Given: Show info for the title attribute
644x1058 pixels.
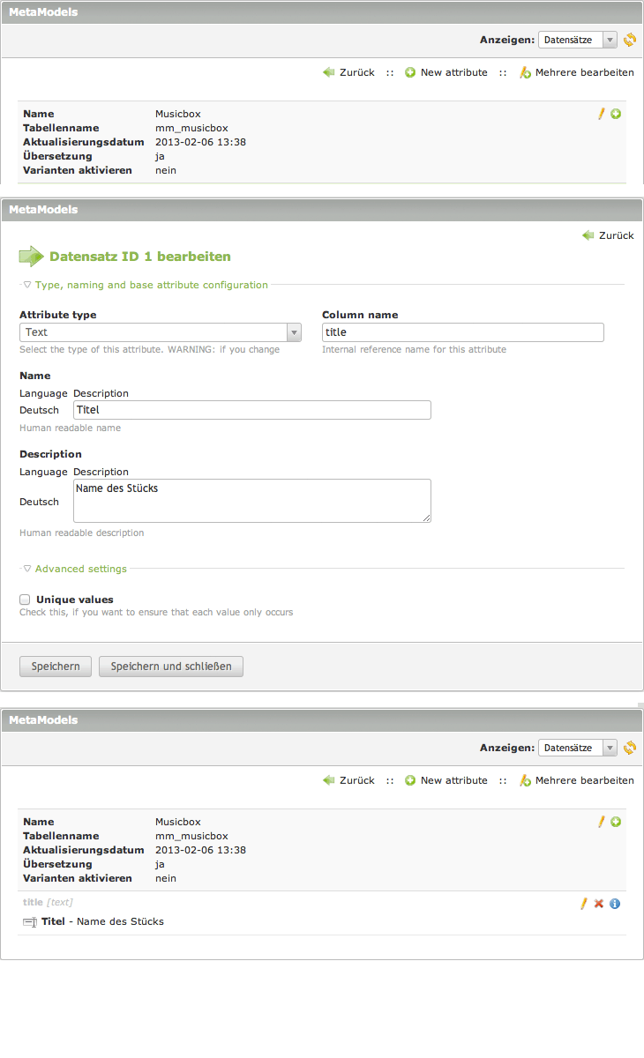Looking at the screenshot, I should (x=615, y=904).
